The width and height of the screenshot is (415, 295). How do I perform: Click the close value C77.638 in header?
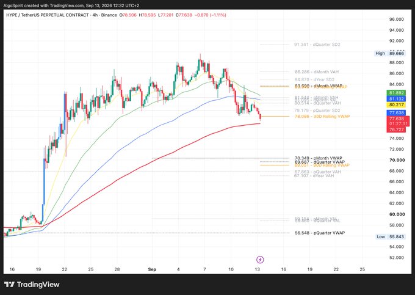[184, 15]
